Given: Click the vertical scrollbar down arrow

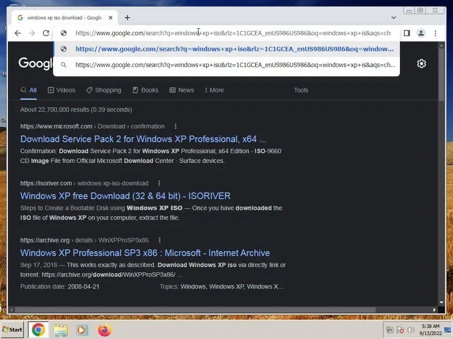Looking at the screenshot, I should (x=441, y=302).
